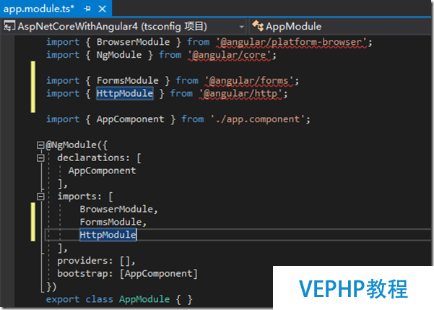Click the 'declarations:' keyword
434x310 pixels.
[x=93, y=158]
